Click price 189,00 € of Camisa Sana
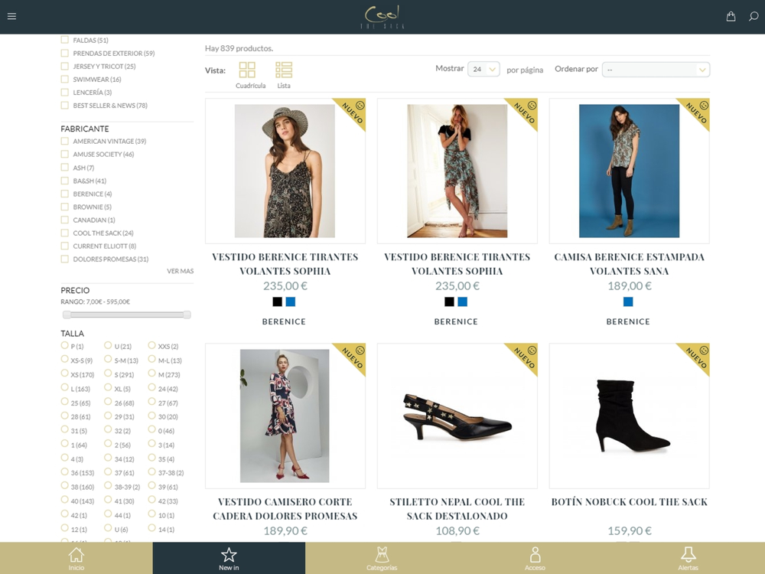This screenshot has width=765, height=574. click(x=629, y=286)
